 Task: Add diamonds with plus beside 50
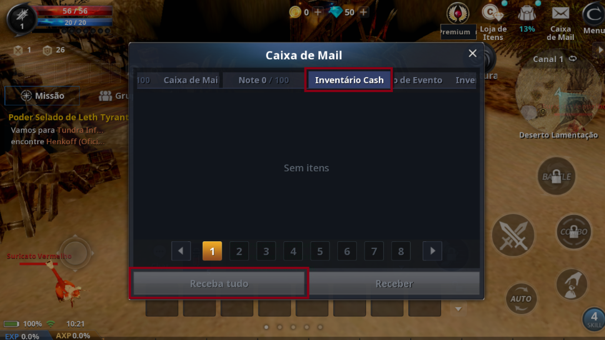coord(363,12)
